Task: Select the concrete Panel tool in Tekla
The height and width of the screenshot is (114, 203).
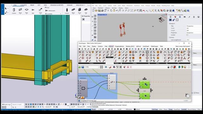Action: pos(80,11)
